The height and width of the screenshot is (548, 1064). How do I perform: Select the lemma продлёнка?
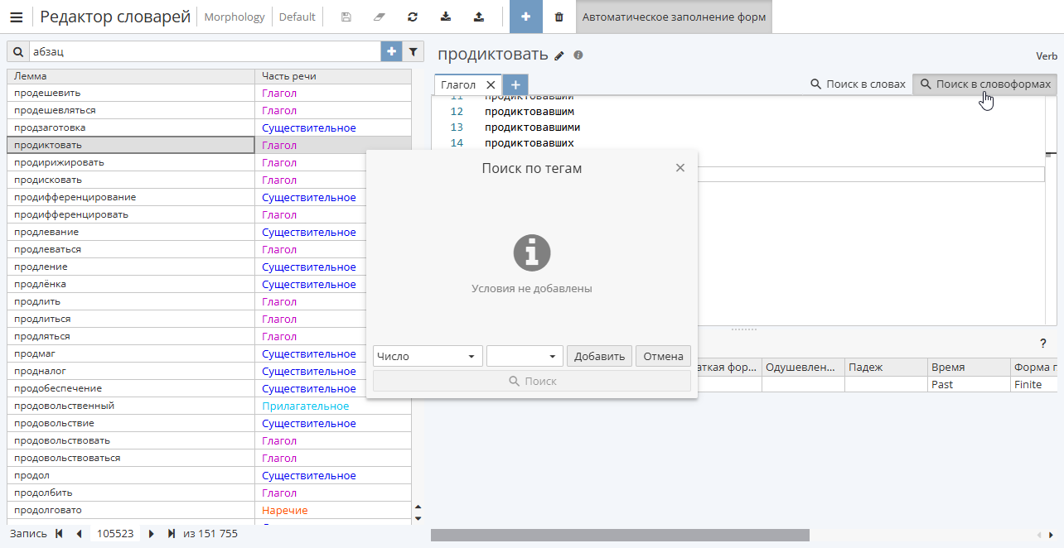130,284
